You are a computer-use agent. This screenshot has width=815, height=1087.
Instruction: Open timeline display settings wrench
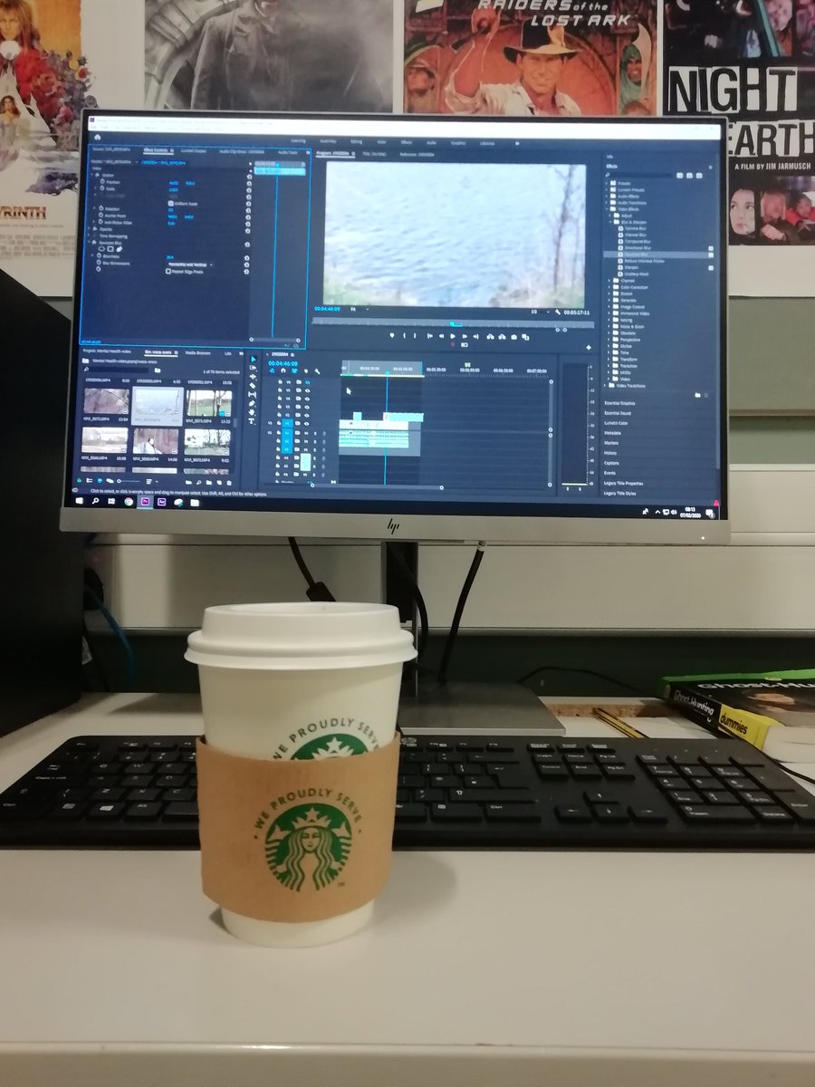[x=317, y=370]
